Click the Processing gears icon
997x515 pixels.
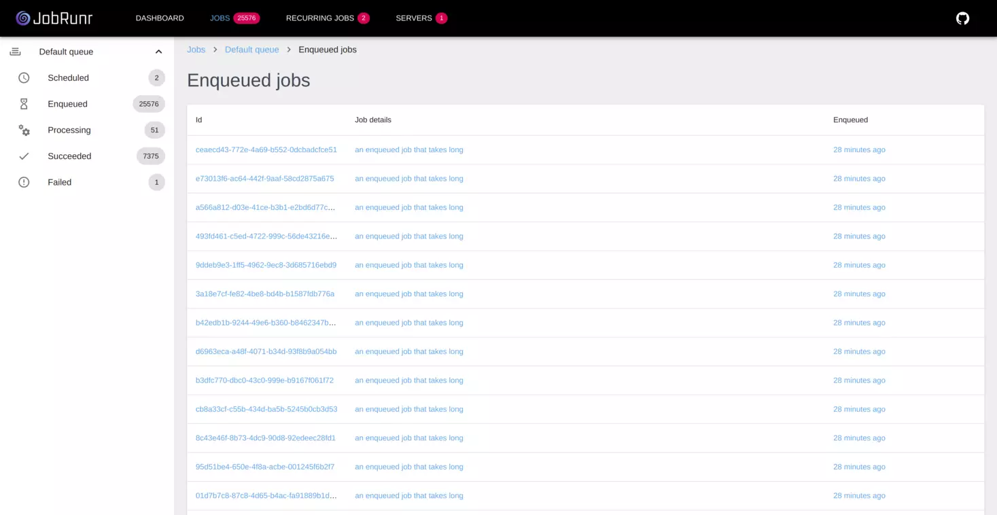(24, 130)
